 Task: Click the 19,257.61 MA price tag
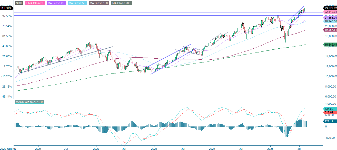click(329, 30)
